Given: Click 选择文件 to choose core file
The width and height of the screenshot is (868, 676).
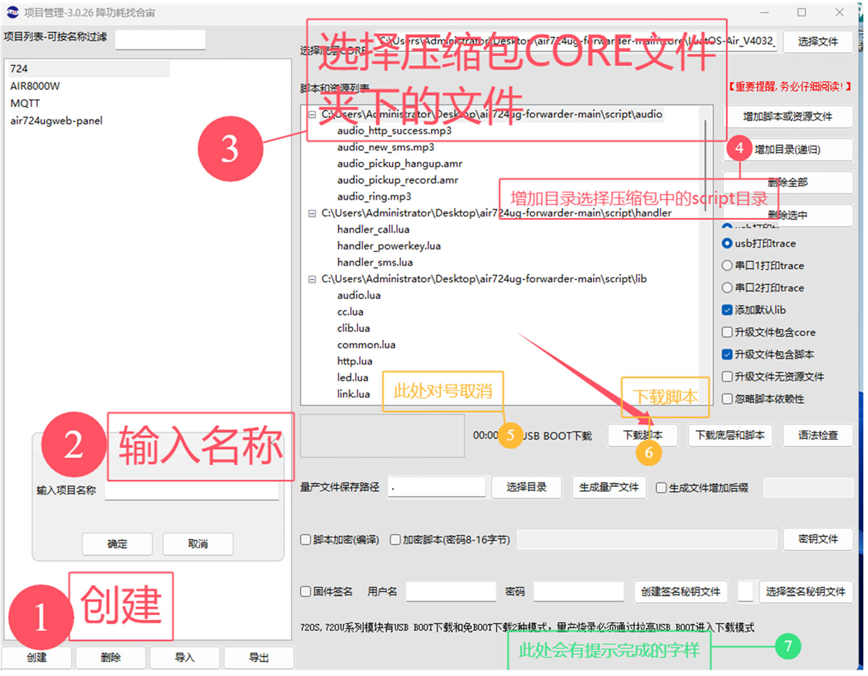Looking at the screenshot, I should click(x=818, y=41).
